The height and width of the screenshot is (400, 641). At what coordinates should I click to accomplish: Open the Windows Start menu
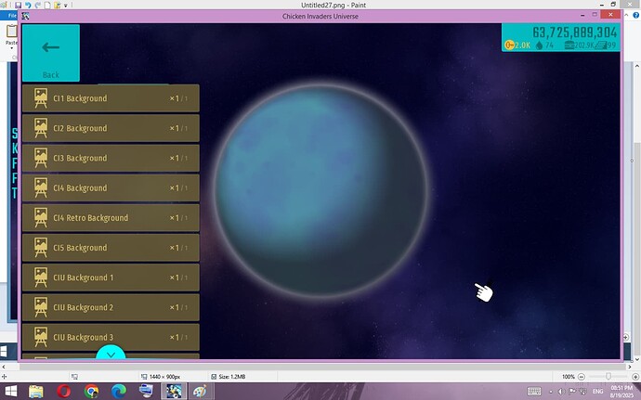(x=10, y=391)
